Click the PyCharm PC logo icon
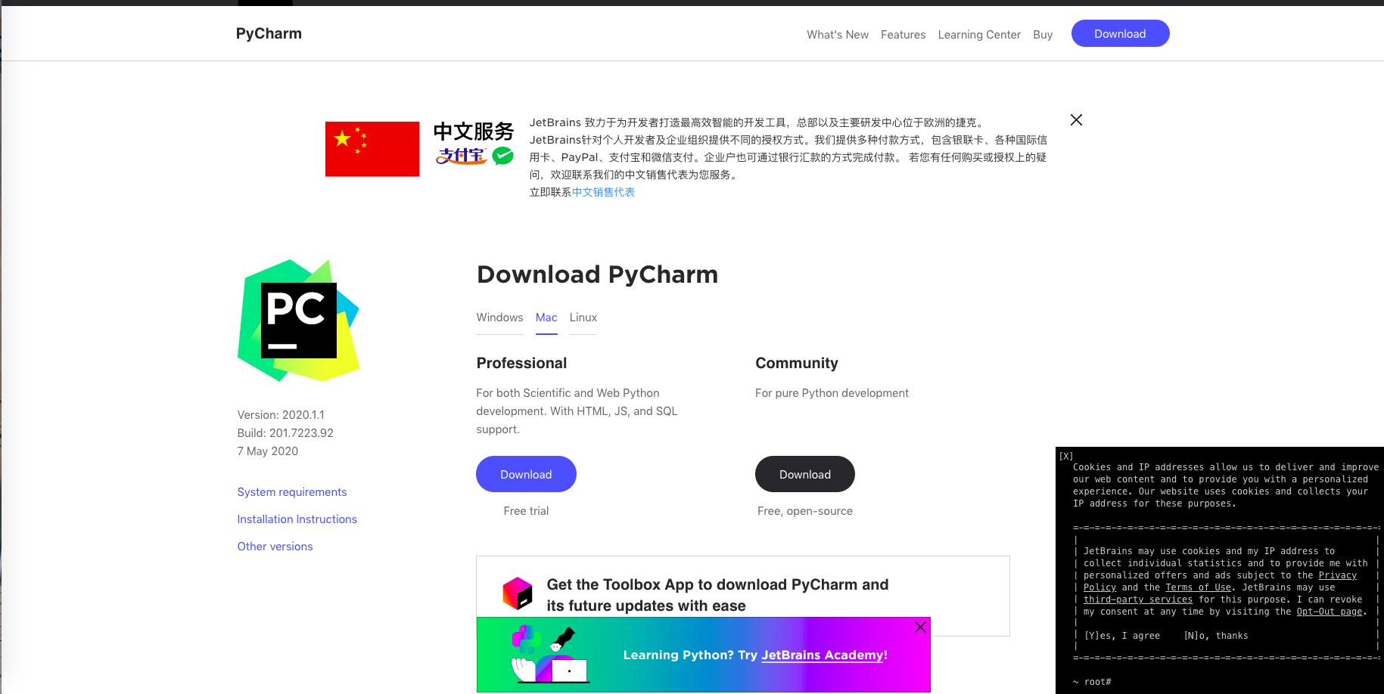Viewport: 1384px width, 694px height. pyautogui.click(x=299, y=321)
